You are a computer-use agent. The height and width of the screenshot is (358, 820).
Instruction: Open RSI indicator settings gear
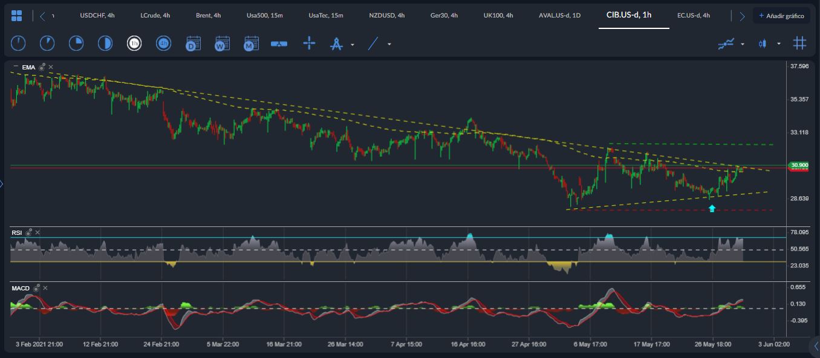[x=28, y=232]
